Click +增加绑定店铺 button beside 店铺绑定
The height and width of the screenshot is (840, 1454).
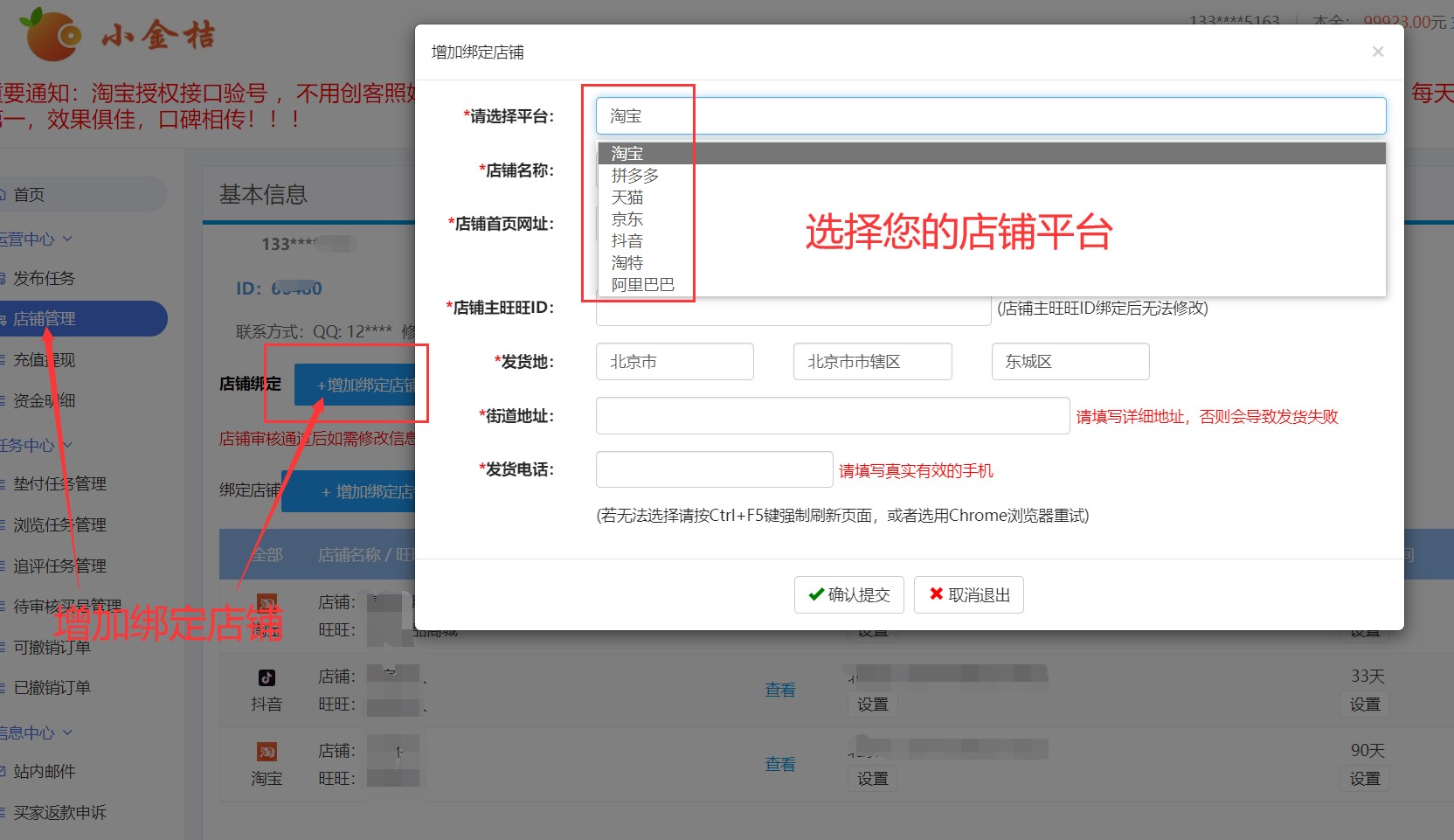(x=355, y=385)
